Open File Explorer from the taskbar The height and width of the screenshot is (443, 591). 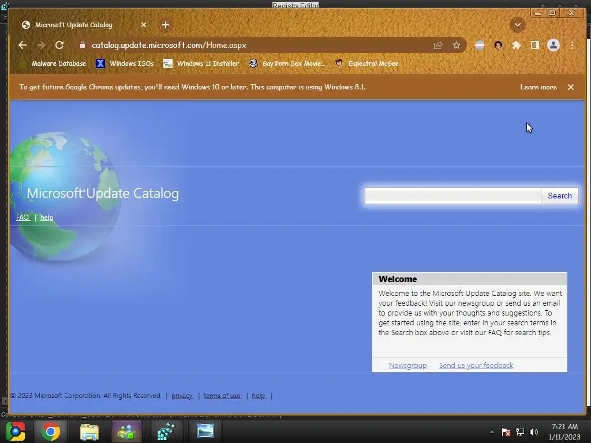click(89, 431)
